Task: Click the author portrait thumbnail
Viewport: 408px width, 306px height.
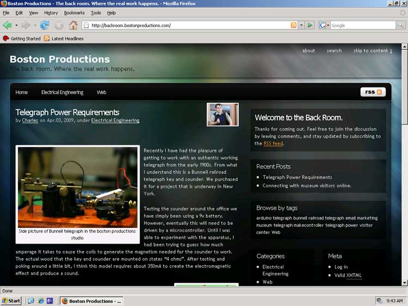Action: coord(222,114)
